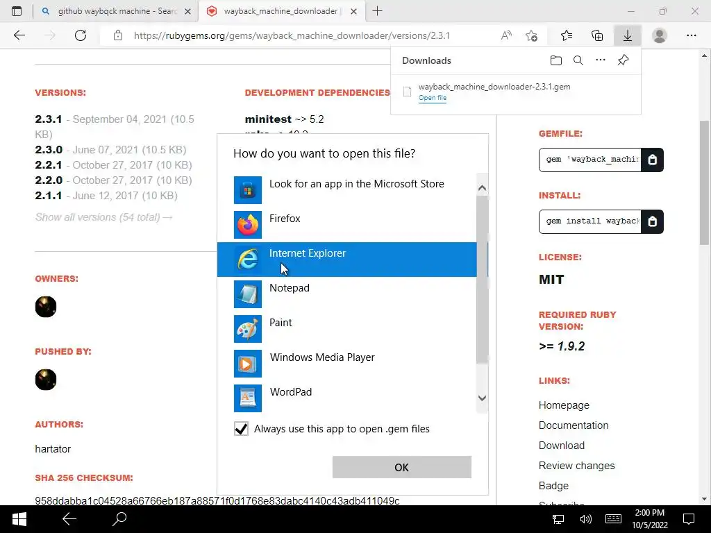Open Edge Settings and more menu
Image resolution: width=711 pixels, height=533 pixels.
click(x=691, y=35)
